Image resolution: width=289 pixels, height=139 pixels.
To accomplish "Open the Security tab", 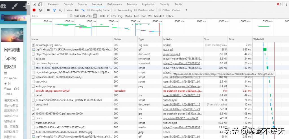I will [x=165, y=4].
